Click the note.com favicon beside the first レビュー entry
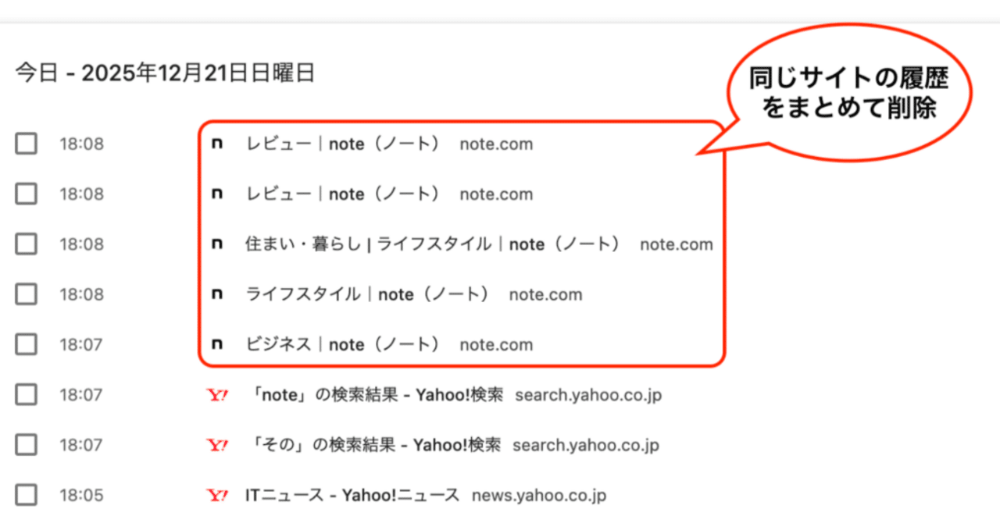This screenshot has height=523, width=1000. point(217,144)
